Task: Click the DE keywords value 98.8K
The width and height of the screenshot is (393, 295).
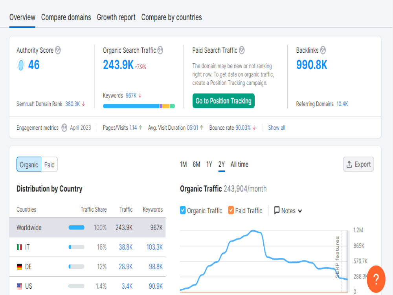Action: pos(156,267)
